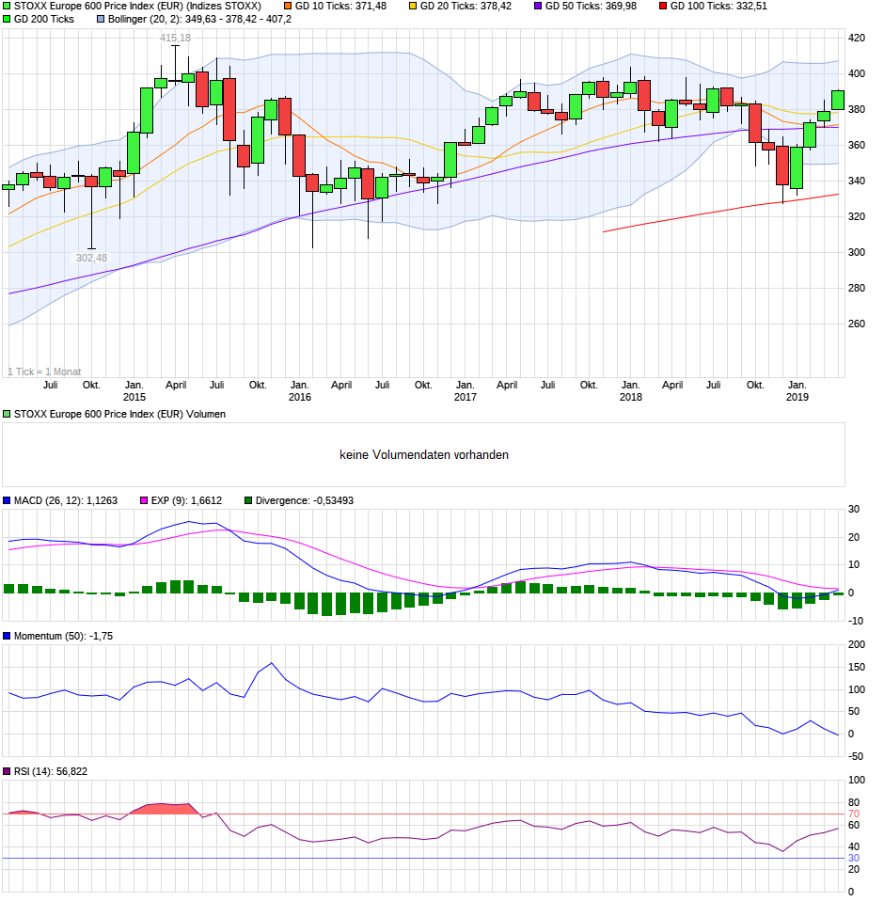Click the Jan. 2017 axis label
The image size is (884, 901).
click(x=465, y=390)
